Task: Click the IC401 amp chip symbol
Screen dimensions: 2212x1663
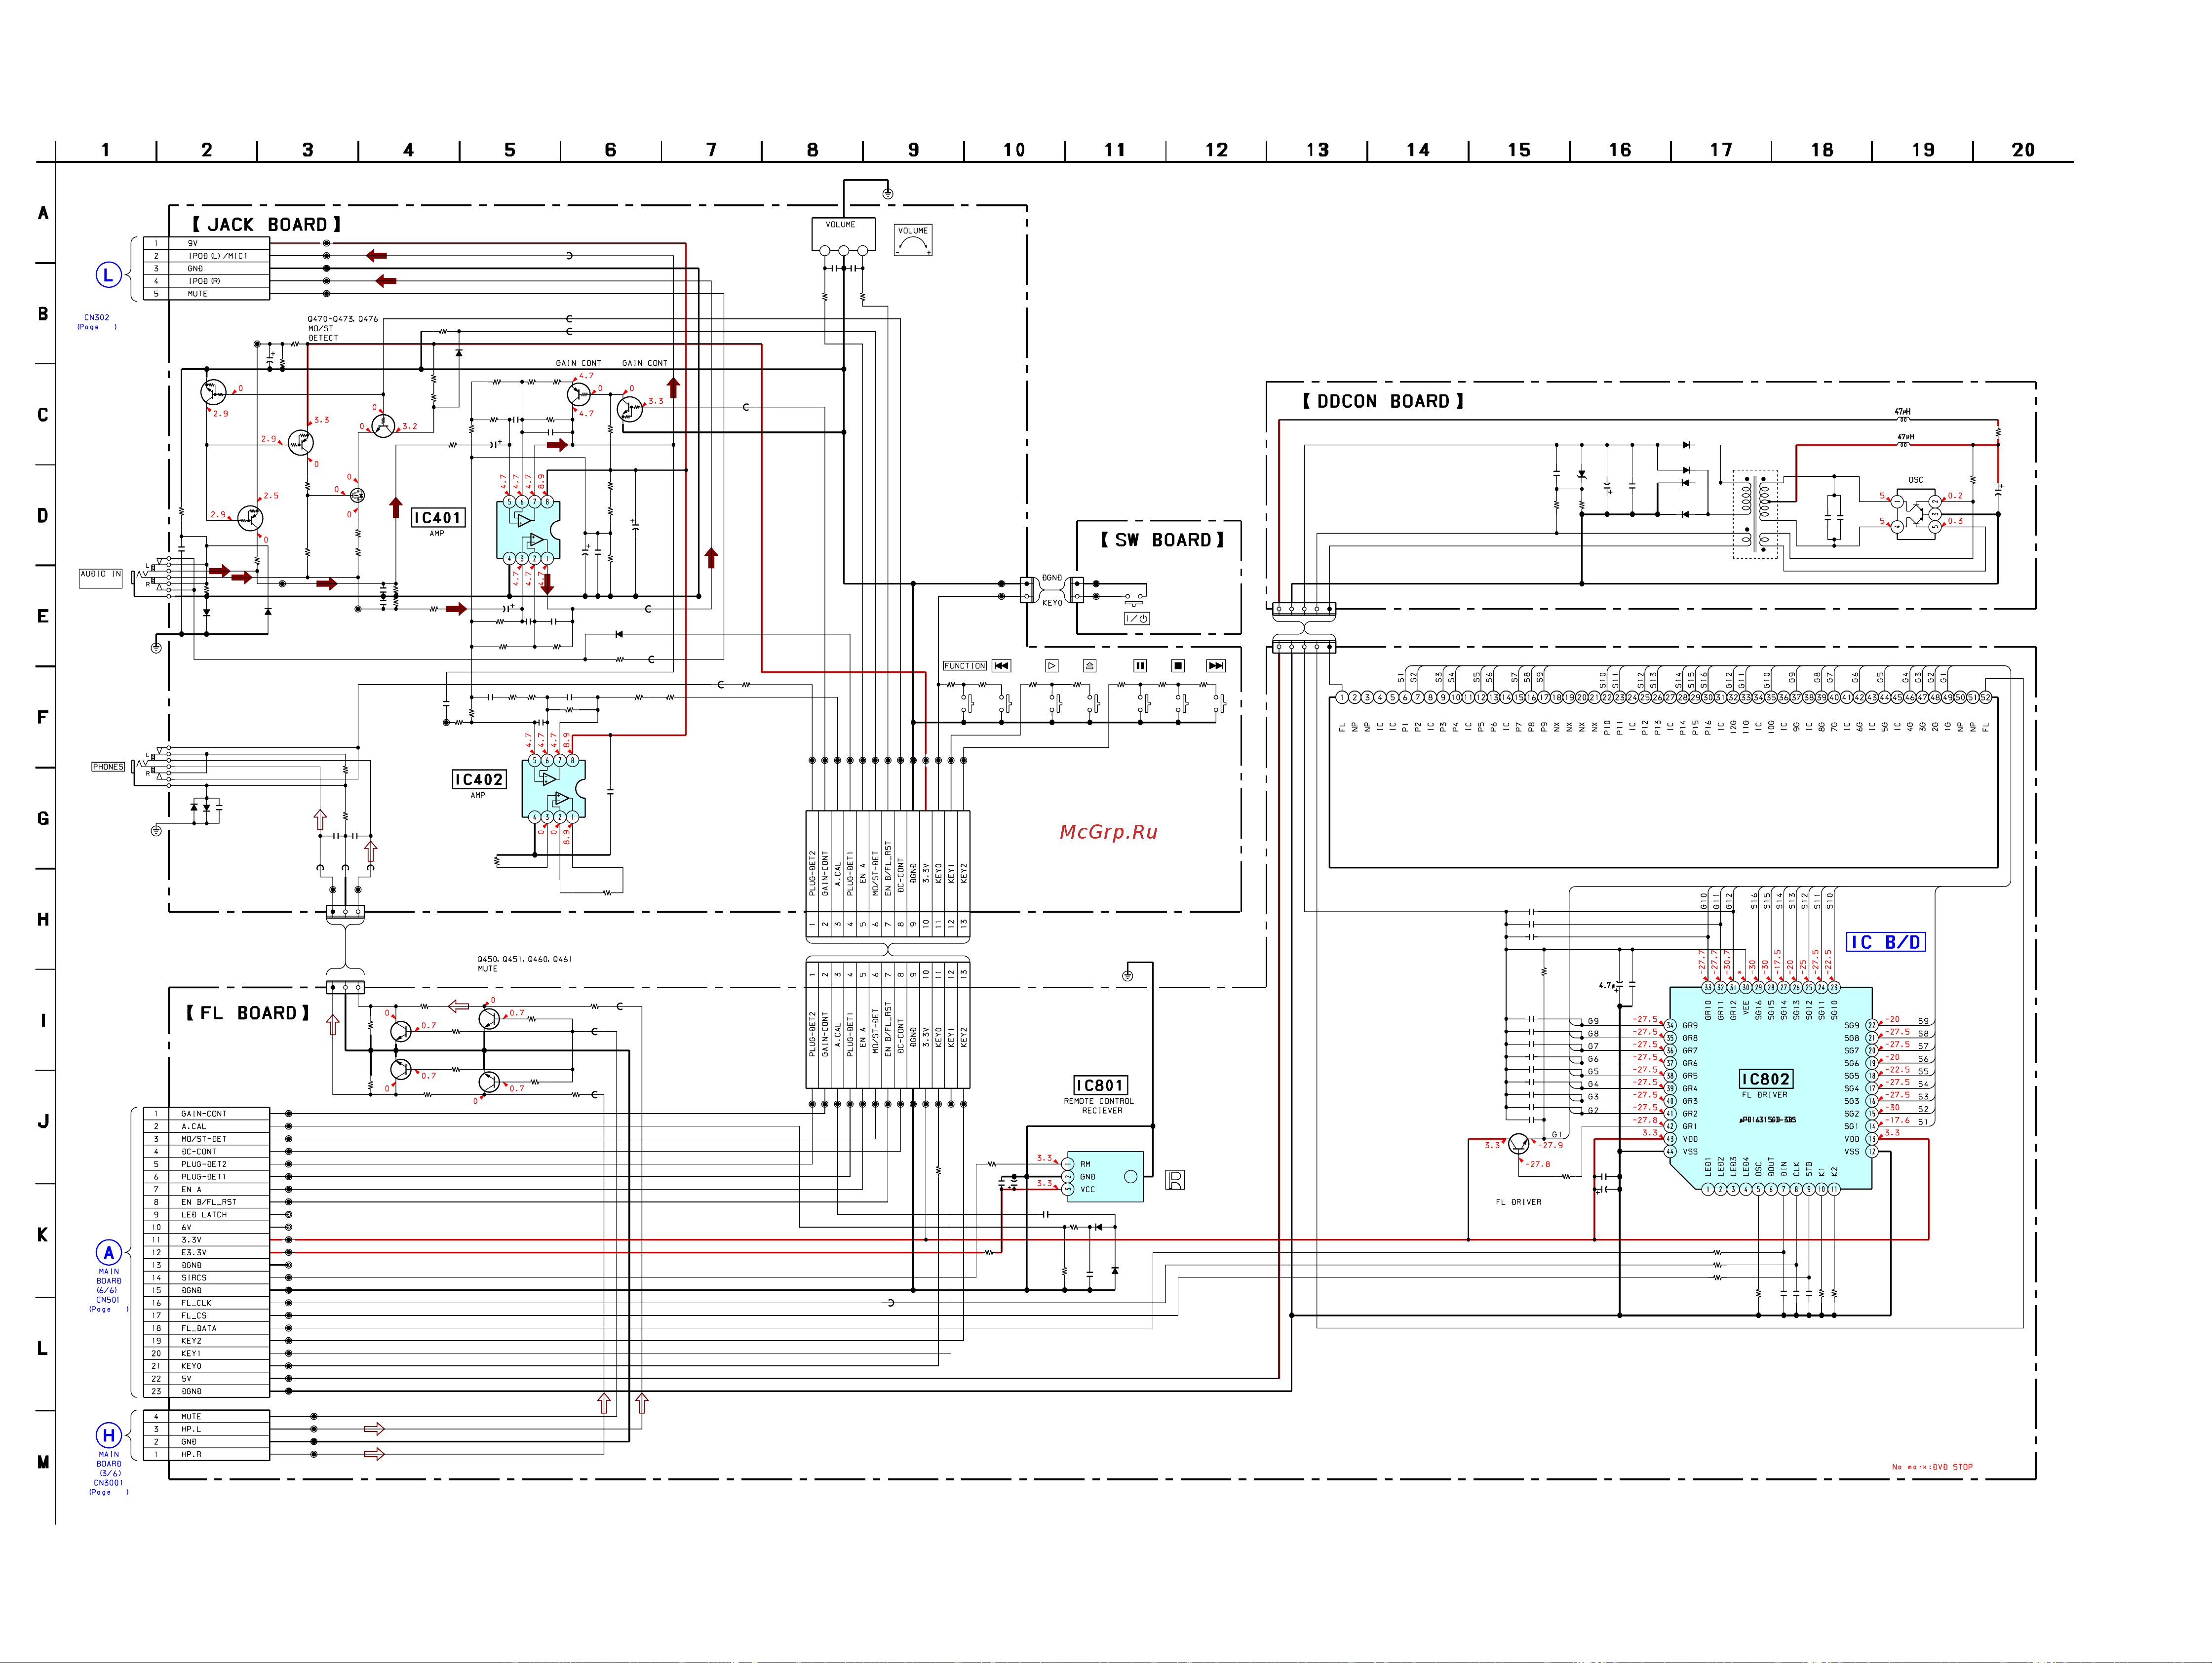Action: click(528, 530)
